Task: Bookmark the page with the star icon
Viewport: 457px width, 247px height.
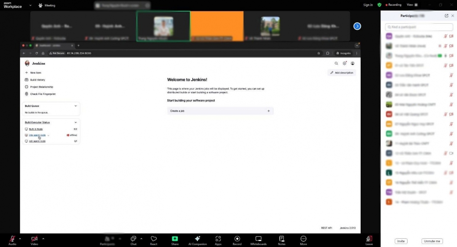Action: pos(319,53)
